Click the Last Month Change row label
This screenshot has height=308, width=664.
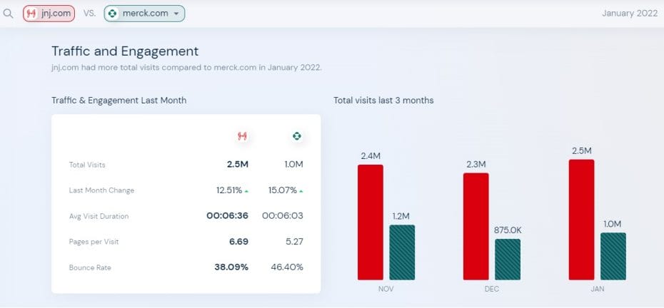101,190
